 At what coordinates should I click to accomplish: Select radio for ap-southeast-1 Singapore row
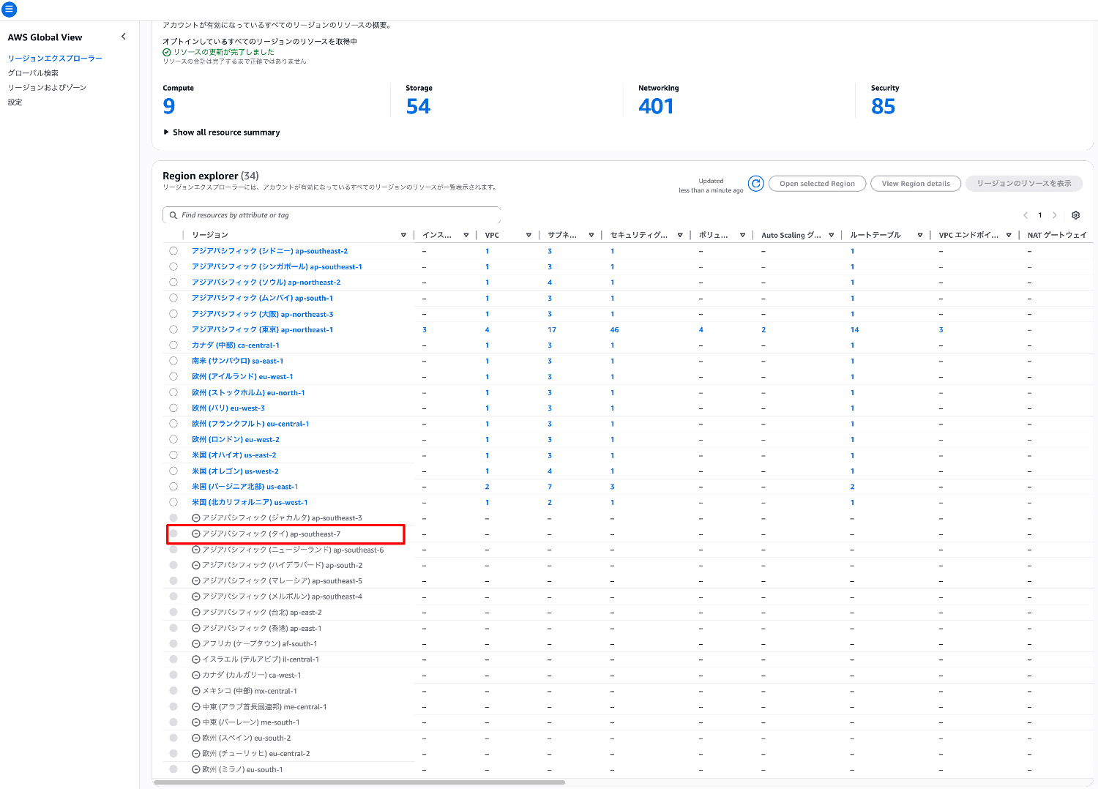[173, 266]
